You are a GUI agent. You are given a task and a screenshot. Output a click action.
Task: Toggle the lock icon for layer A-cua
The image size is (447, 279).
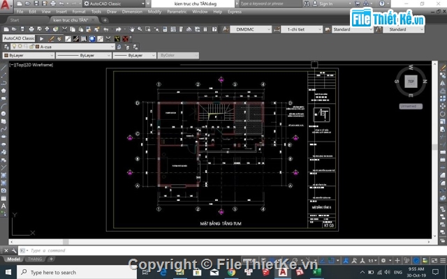pos(31,47)
